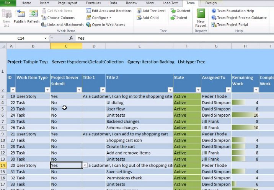
Task: Open Team Project Portal
Action: pyautogui.click(x=230, y=24)
